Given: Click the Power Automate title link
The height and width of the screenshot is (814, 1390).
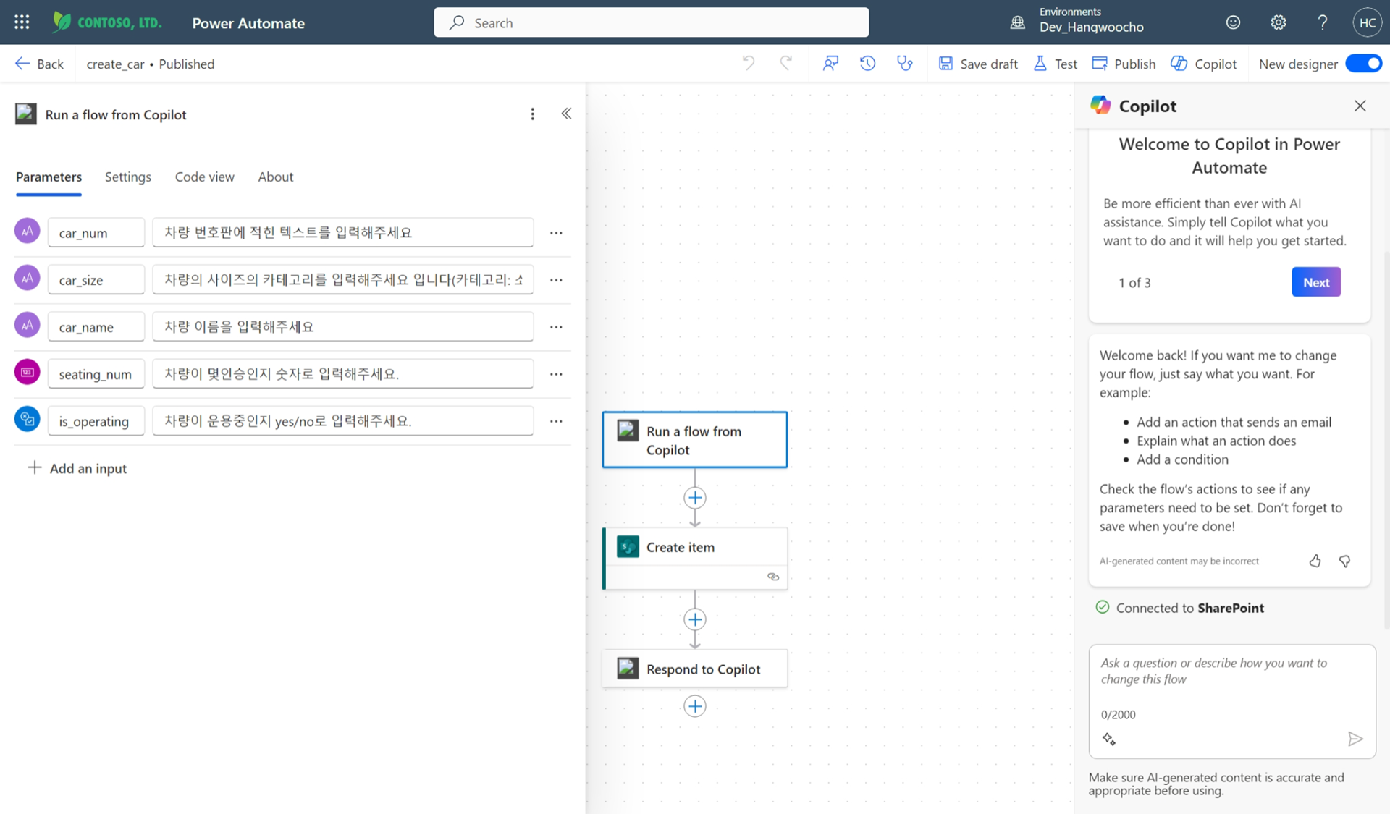Looking at the screenshot, I should (x=248, y=23).
